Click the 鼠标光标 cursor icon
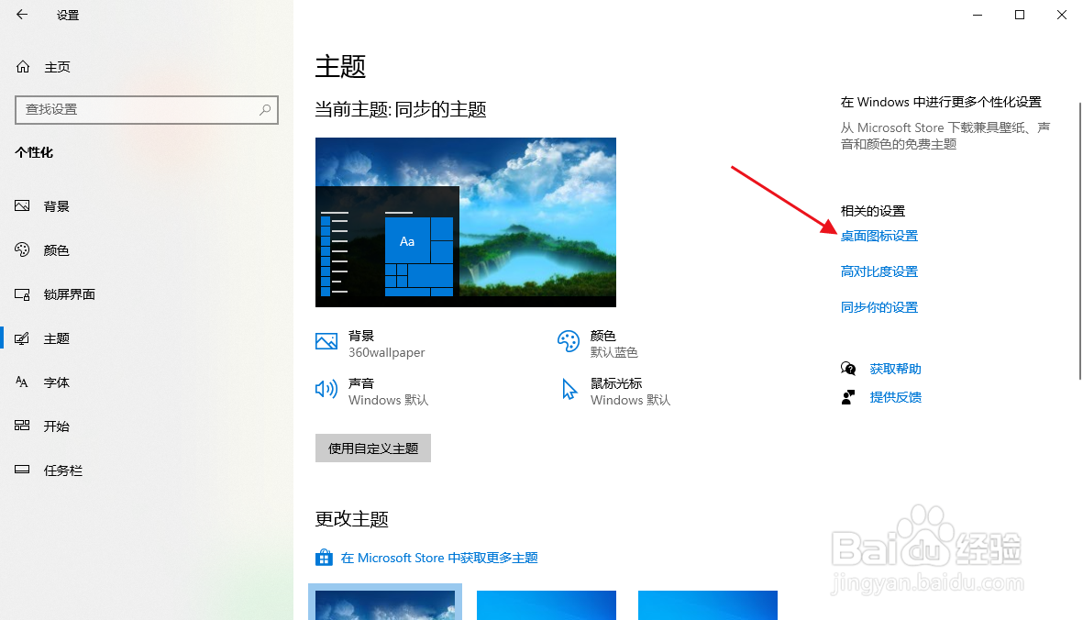Screen dimensions: 1083x620 (569, 390)
